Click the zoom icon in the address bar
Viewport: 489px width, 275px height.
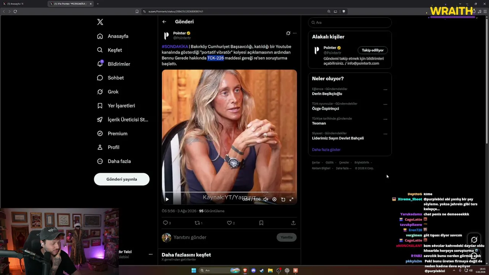click(x=329, y=11)
